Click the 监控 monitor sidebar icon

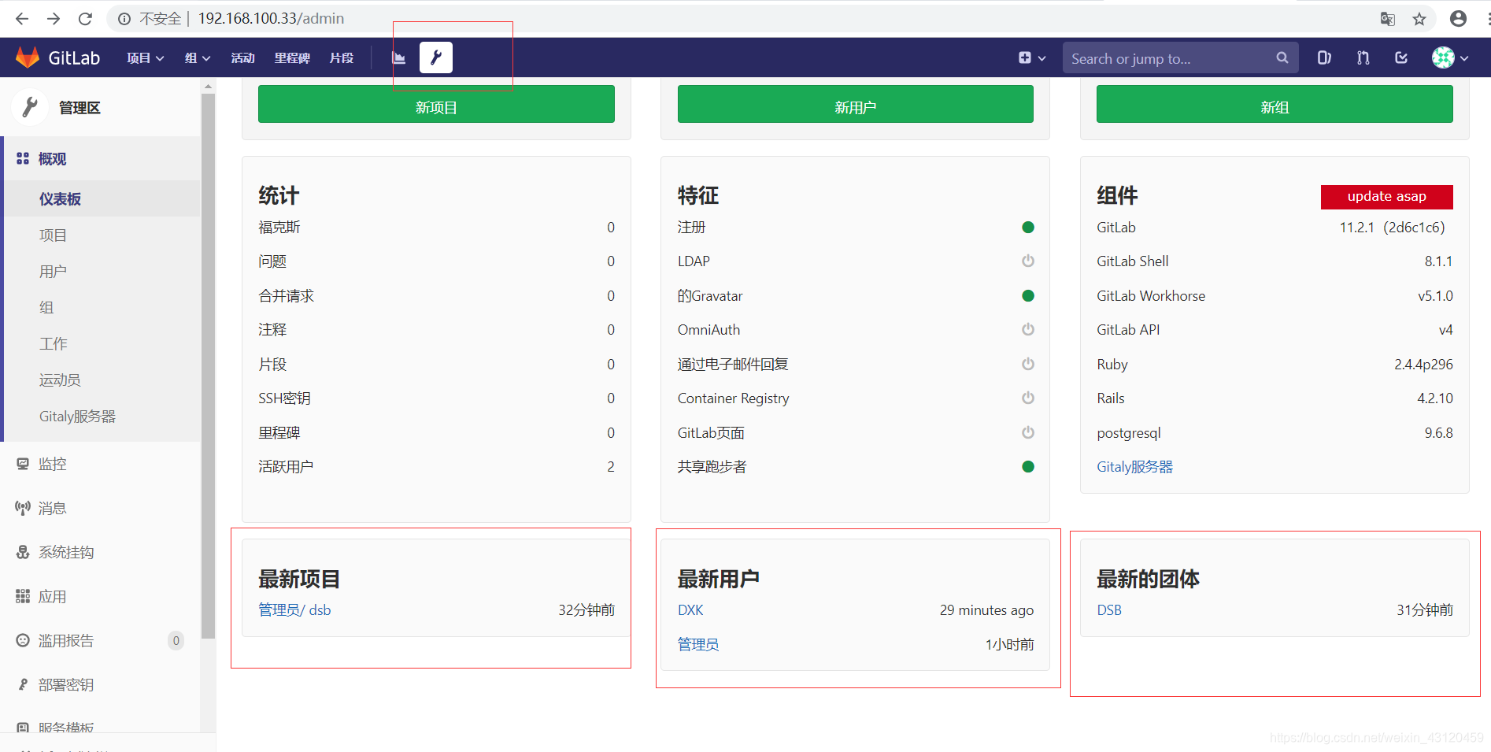(x=23, y=465)
